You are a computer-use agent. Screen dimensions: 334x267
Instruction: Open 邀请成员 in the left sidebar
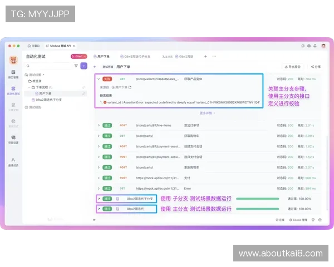(13, 162)
